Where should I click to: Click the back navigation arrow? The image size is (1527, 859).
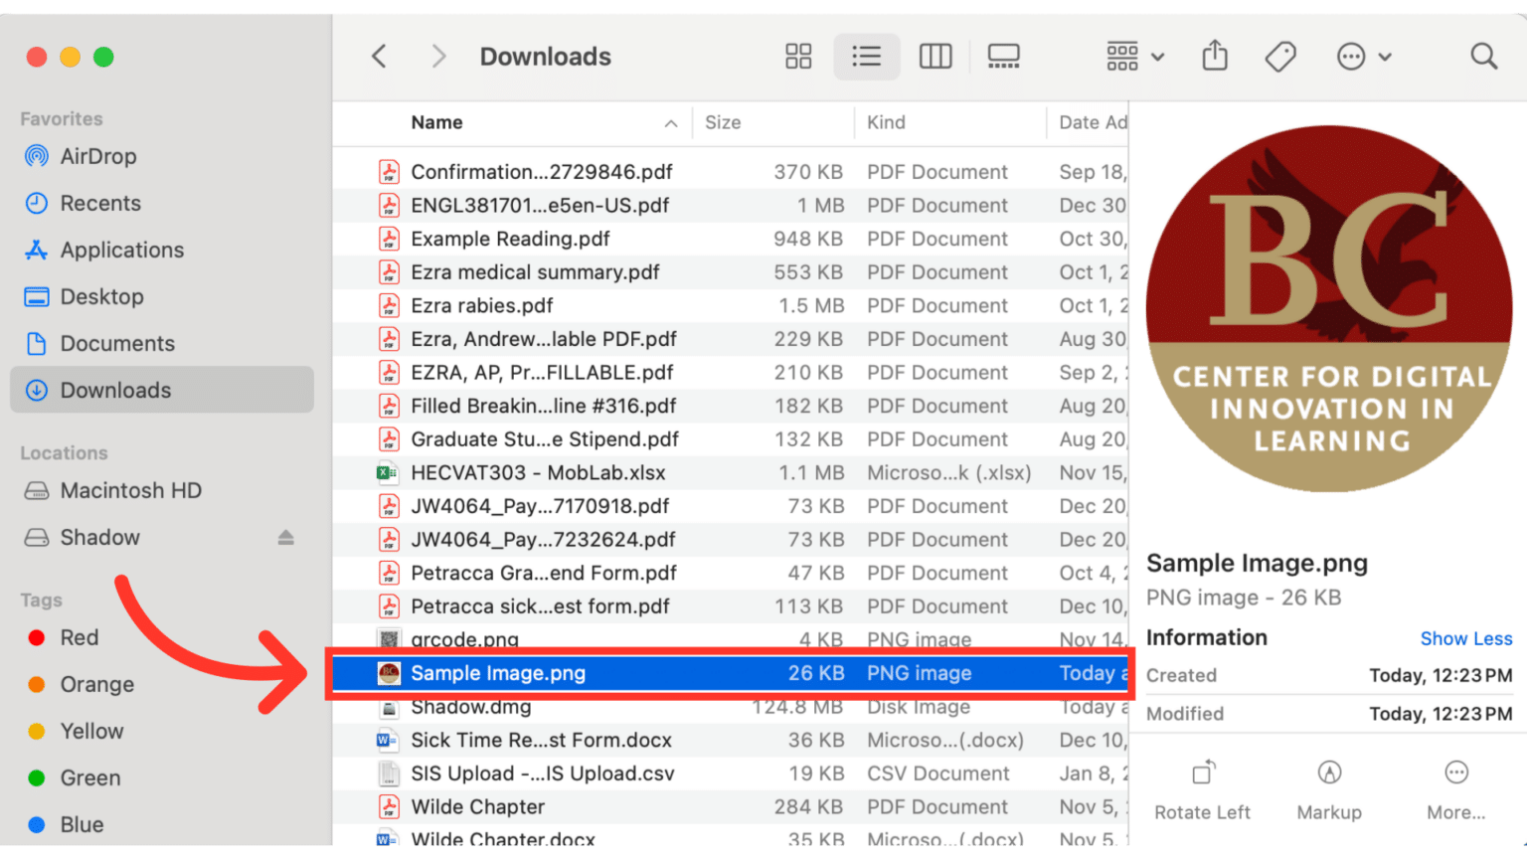(379, 56)
